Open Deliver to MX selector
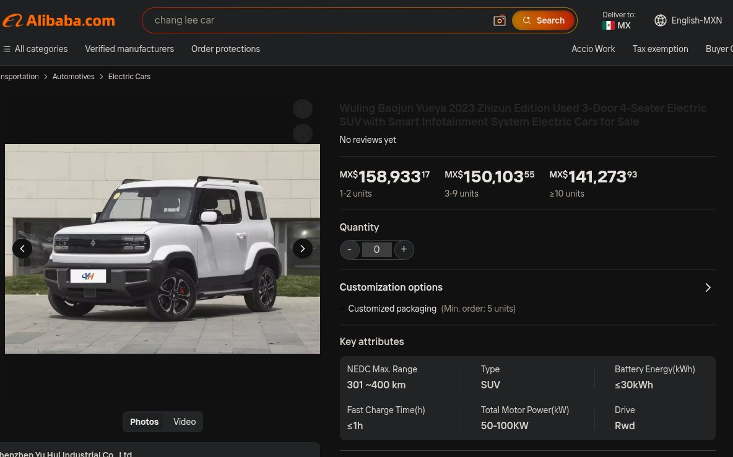 [x=618, y=20]
